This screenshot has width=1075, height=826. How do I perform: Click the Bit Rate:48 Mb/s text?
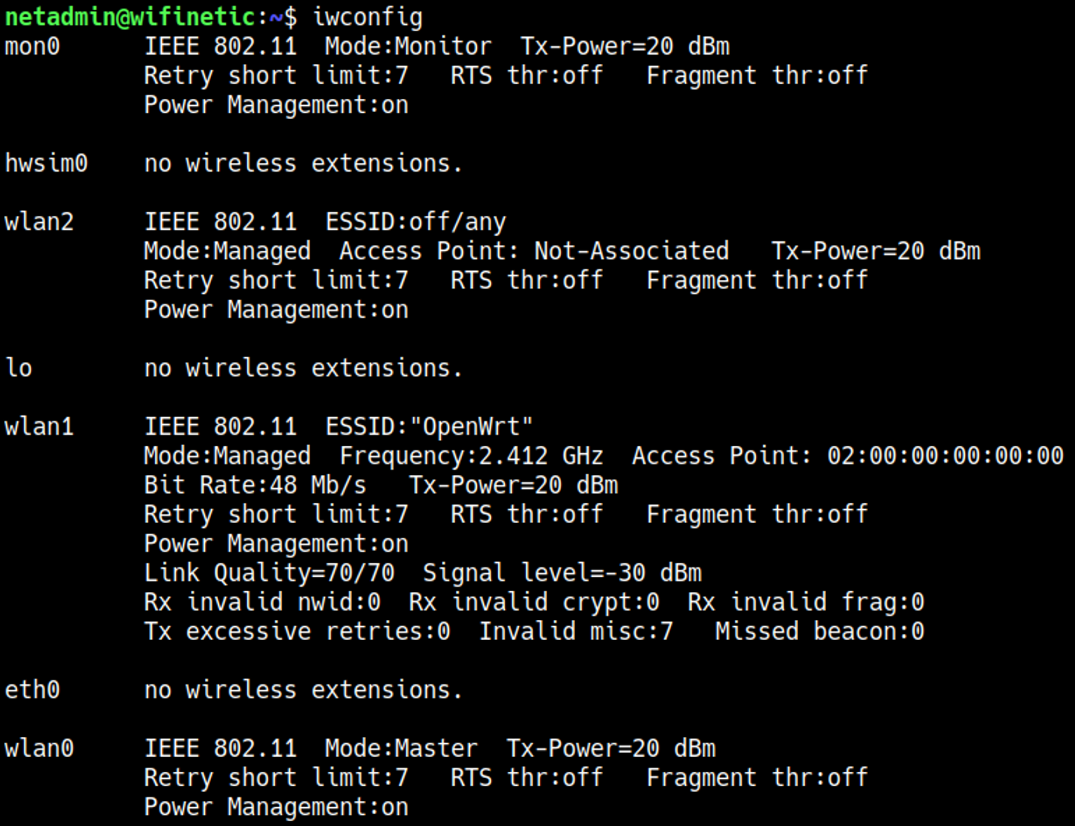[255, 486]
